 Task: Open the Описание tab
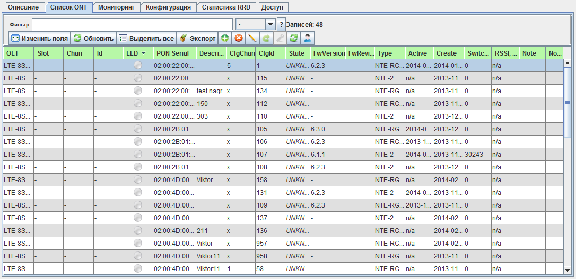(23, 7)
